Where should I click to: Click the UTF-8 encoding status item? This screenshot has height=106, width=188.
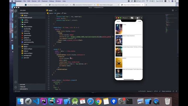156,91
